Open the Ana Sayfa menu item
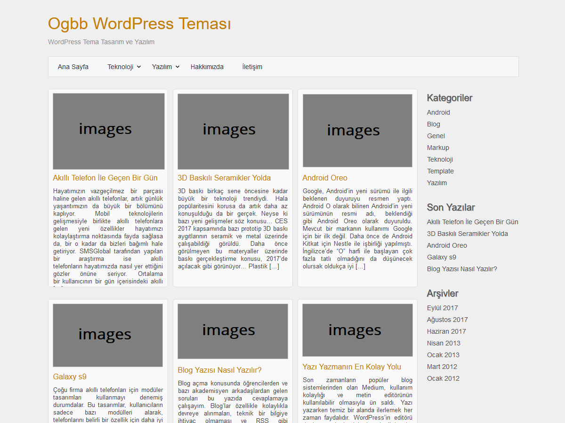The height and width of the screenshot is (423, 565). coord(73,67)
